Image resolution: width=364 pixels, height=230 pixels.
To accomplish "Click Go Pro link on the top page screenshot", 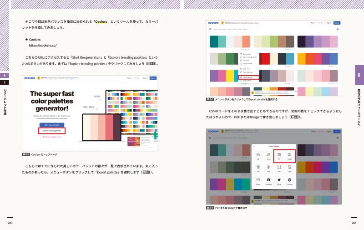I will tap(137, 78).
